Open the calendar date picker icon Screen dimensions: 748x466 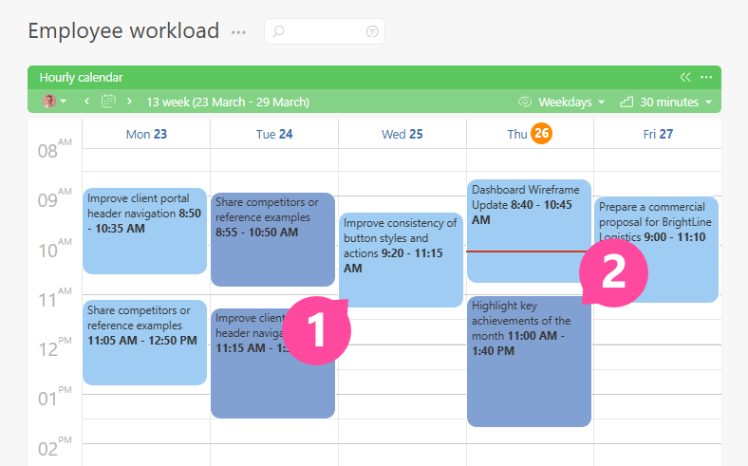pyautogui.click(x=108, y=102)
